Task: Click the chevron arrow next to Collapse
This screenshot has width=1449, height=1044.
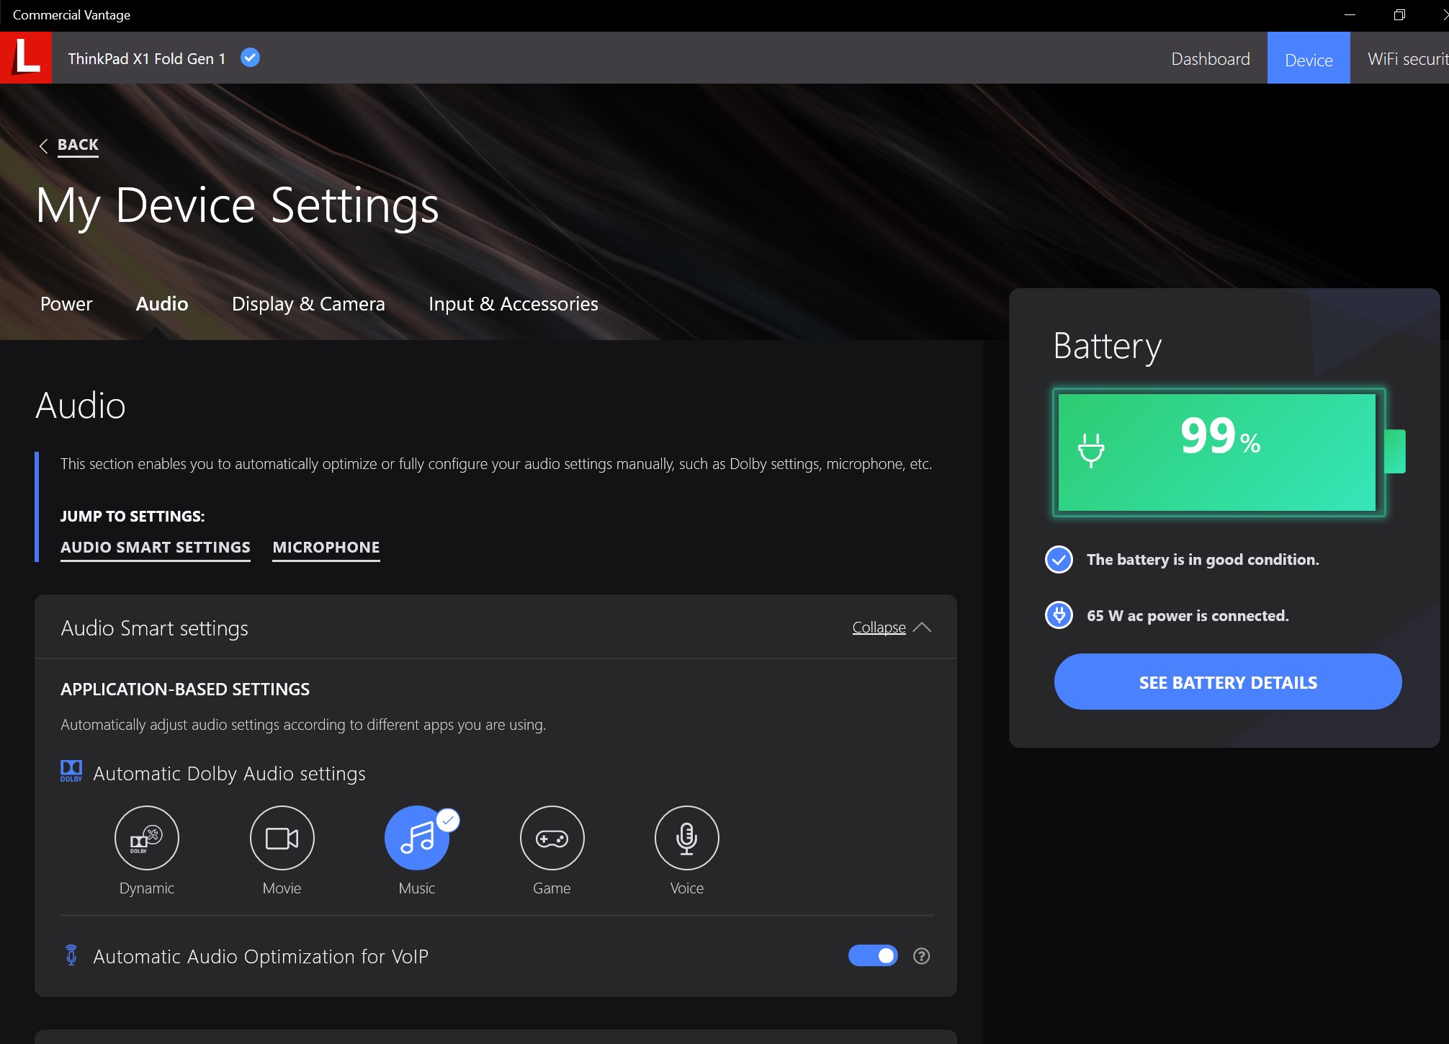Action: click(922, 628)
